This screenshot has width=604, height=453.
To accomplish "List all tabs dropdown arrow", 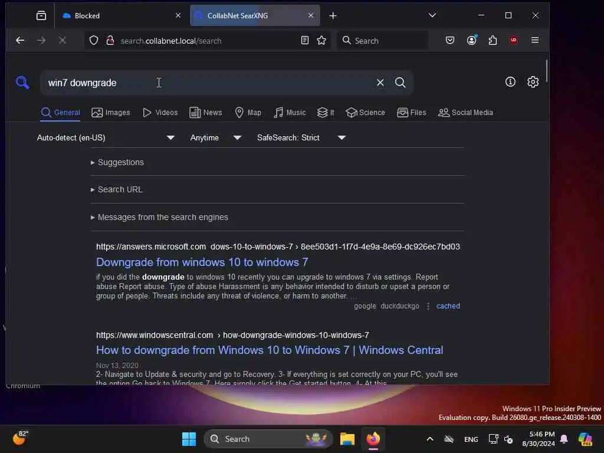I will point(432,15).
